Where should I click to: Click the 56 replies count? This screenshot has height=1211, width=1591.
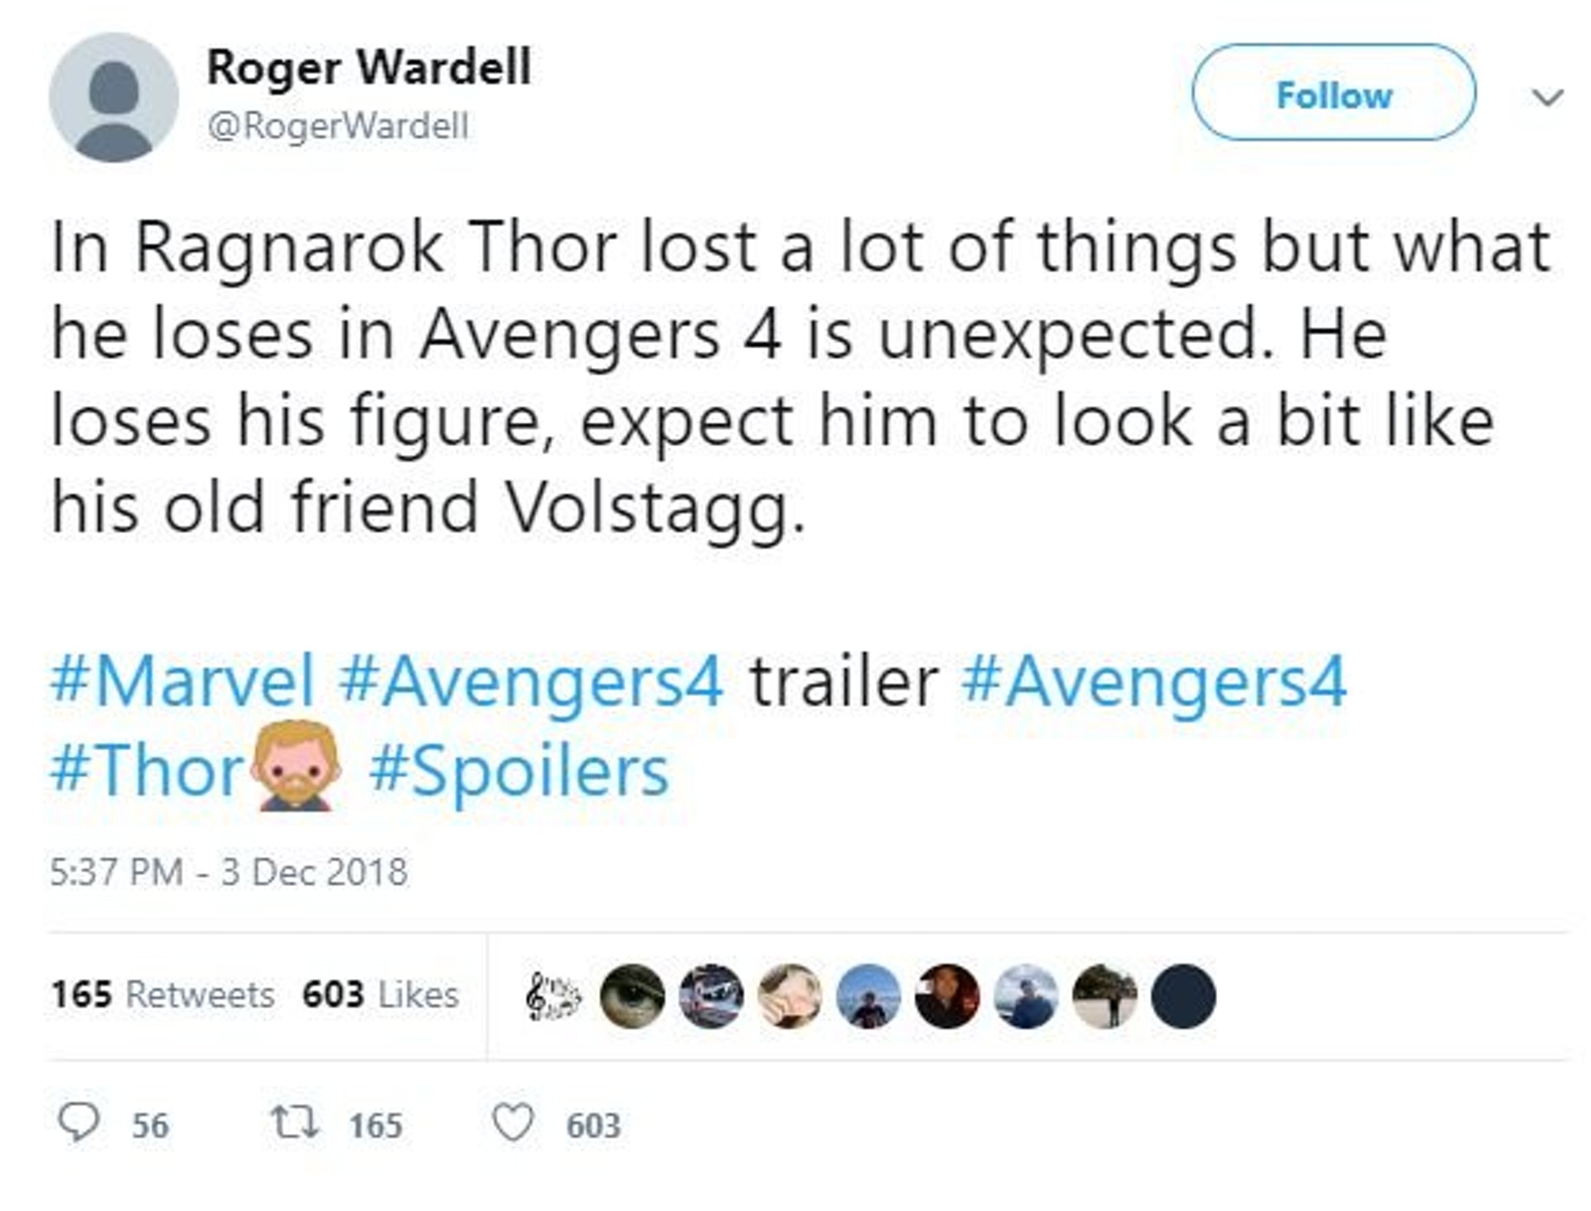tap(150, 1126)
